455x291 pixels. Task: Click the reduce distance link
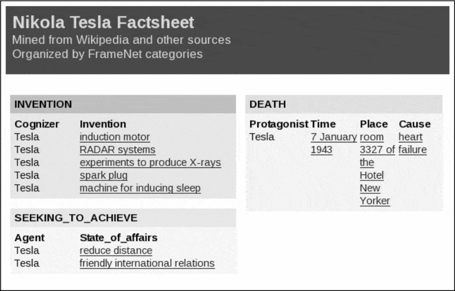click(x=116, y=251)
